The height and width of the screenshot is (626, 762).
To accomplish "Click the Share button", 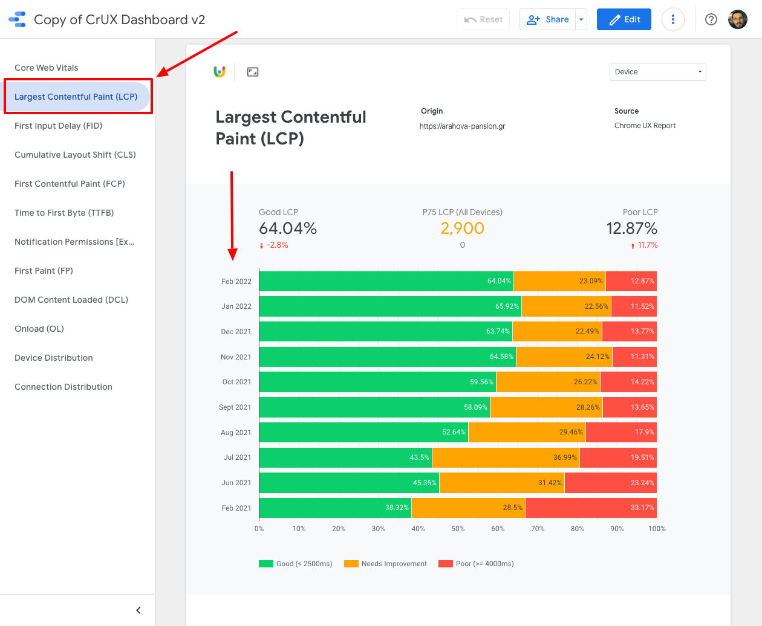I will pos(547,19).
